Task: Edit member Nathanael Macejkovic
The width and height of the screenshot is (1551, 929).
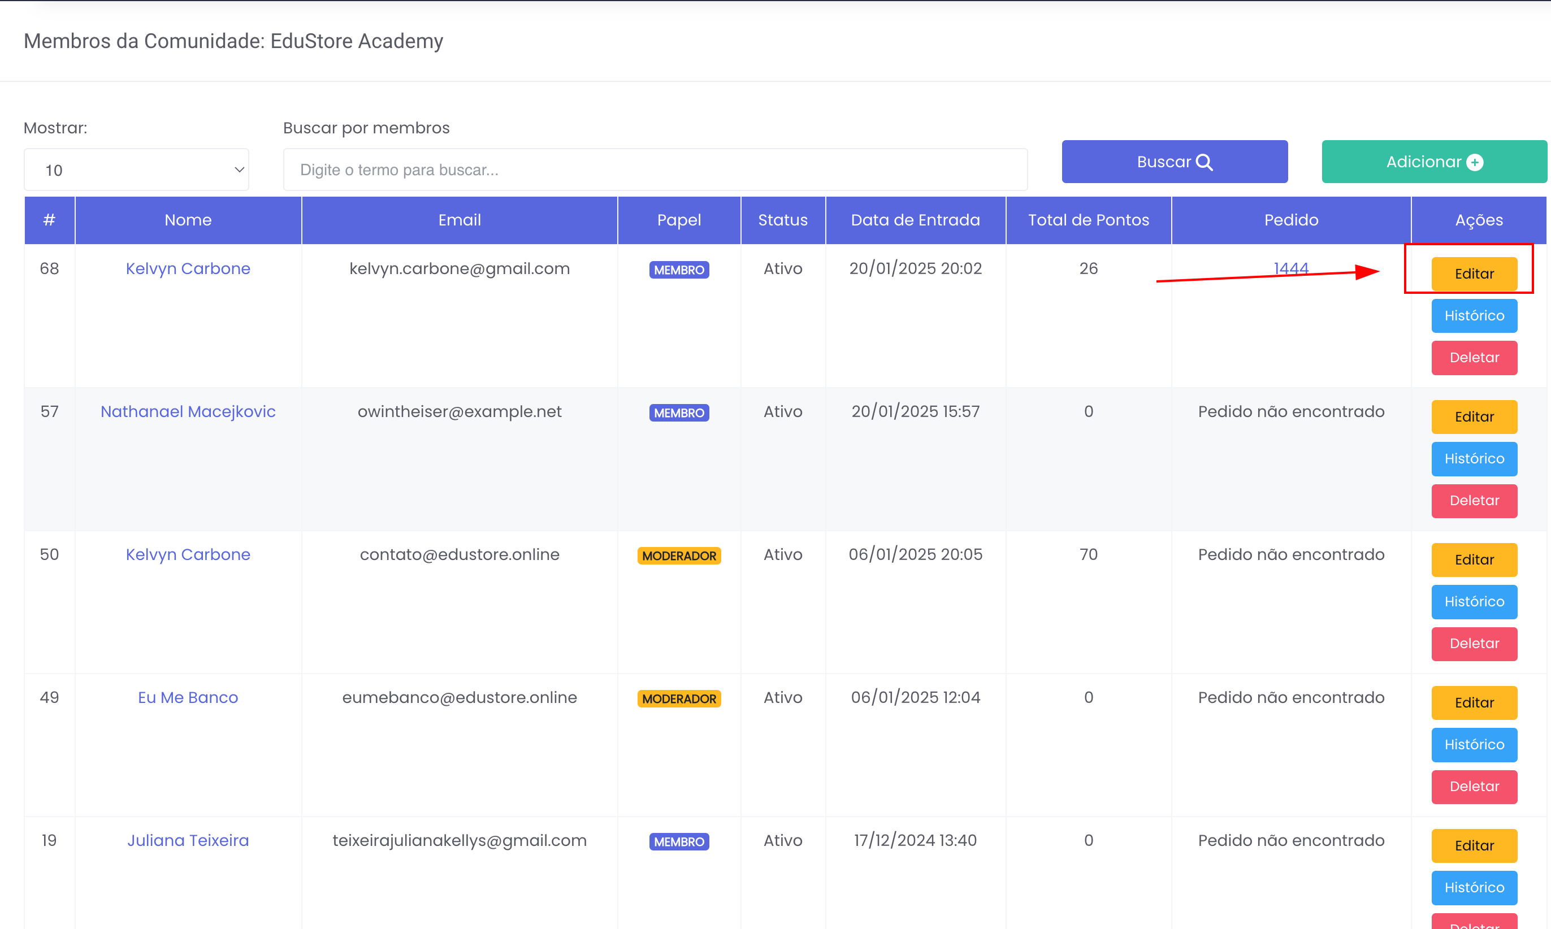Action: [1474, 416]
